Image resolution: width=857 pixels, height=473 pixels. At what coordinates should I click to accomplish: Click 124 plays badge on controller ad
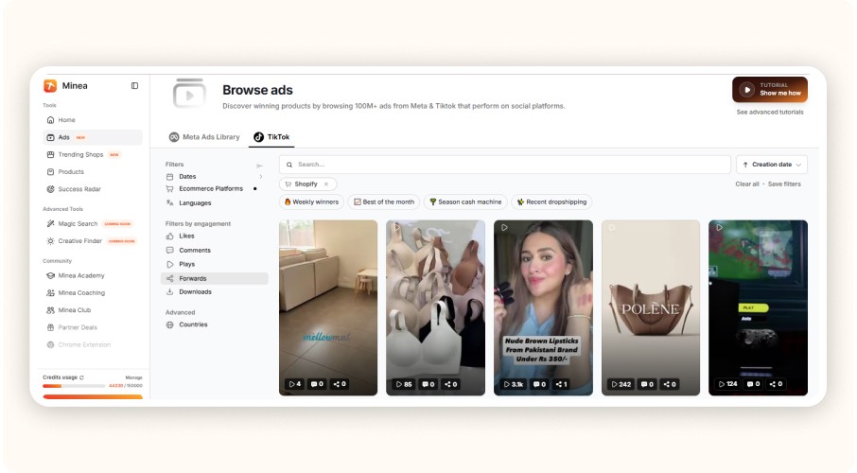tap(728, 384)
